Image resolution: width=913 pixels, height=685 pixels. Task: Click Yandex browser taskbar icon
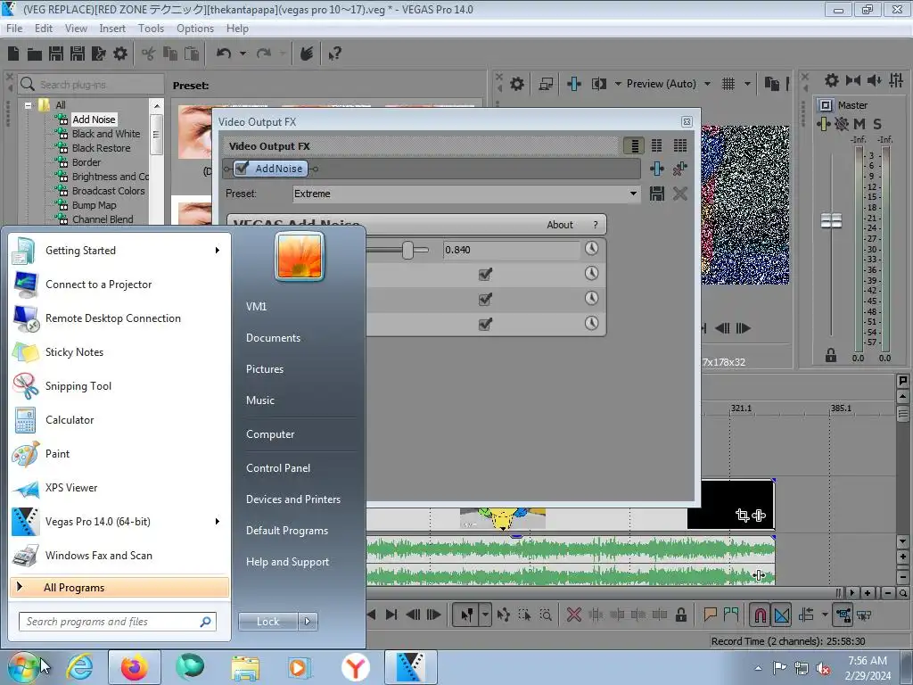click(355, 667)
